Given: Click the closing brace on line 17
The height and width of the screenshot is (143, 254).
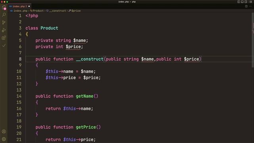Looking at the screenshot, I should pos(37,115).
